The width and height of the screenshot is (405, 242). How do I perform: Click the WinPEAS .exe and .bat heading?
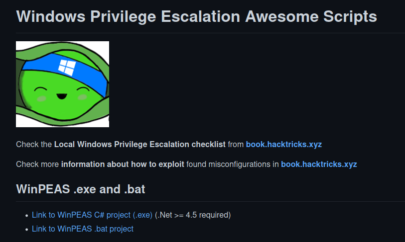(x=81, y=189)
